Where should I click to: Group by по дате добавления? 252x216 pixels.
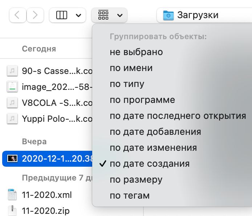coord(155,132)
